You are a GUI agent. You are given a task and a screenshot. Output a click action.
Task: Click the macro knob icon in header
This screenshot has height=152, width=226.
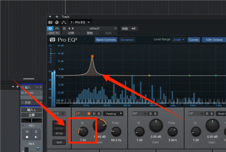tap(57, 22)
